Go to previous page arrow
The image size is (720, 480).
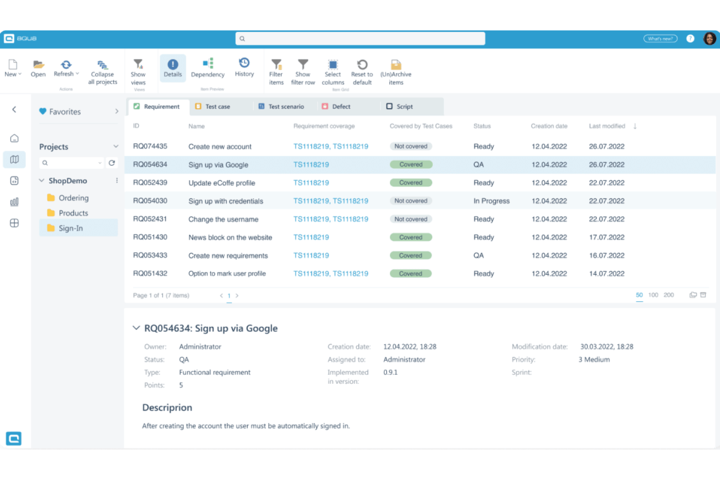point(221,295)
